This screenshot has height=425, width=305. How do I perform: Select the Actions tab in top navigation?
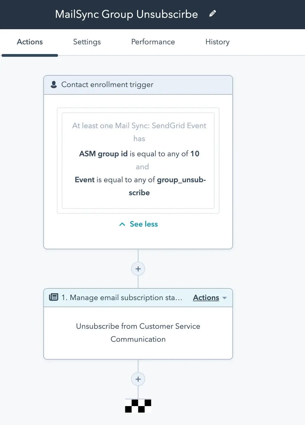click(x=30, y=42)
